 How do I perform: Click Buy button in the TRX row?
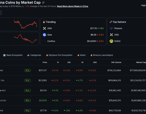[x=27, y=80]
